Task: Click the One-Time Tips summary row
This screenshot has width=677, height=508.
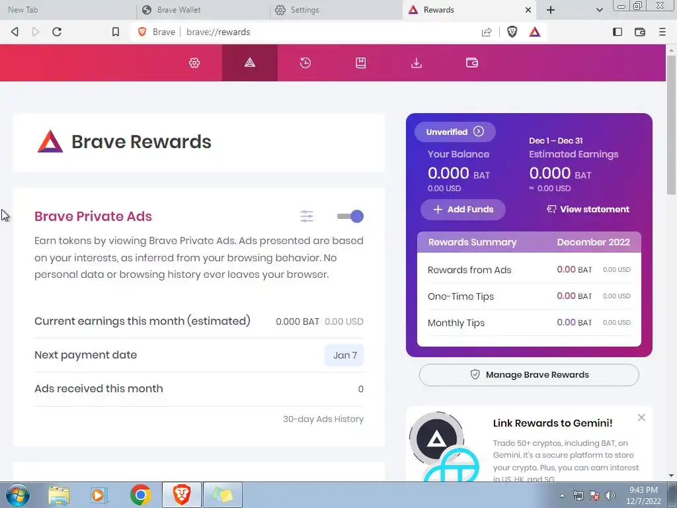Action: point(529,296)
